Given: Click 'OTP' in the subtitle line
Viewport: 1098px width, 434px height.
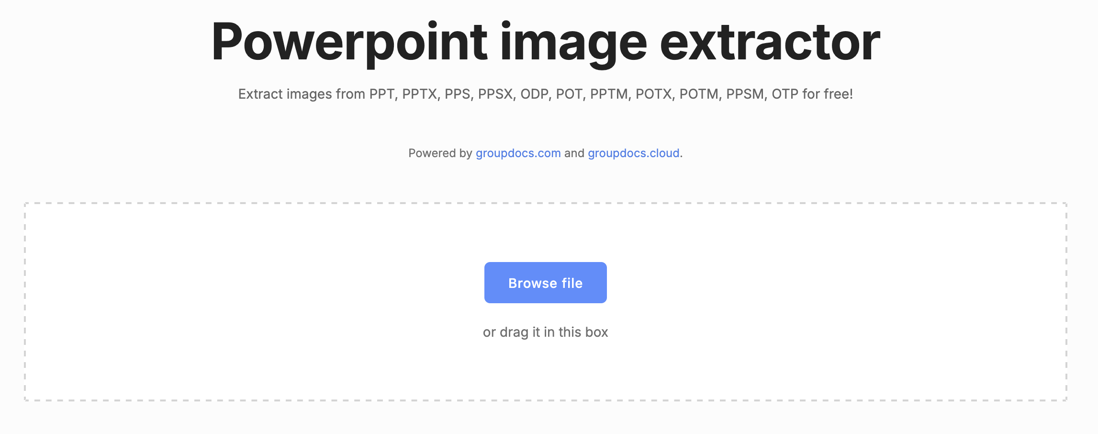Looking at the screenshot, I should point(785,94).
